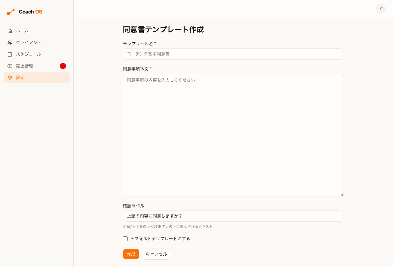
Task: Enable デフォルトテンプレートにする checkbox
Action: pyautogui.click(x=125, y=239)
